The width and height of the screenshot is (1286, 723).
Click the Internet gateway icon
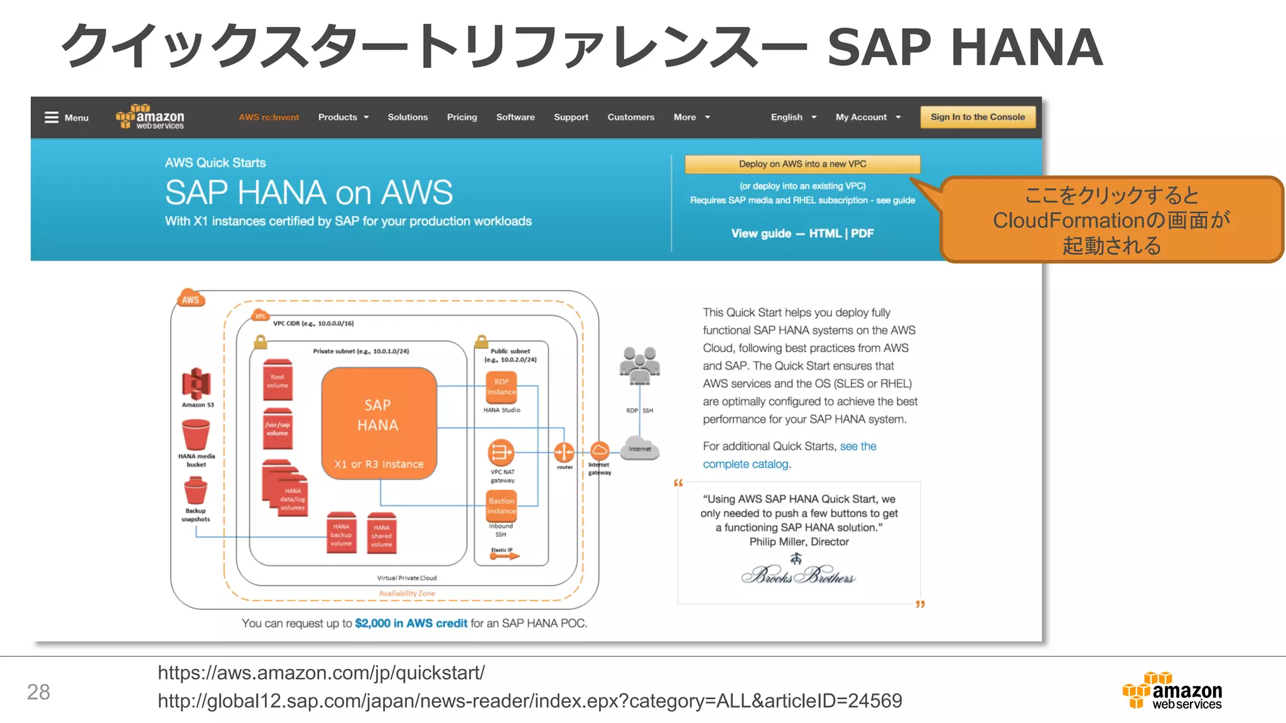click(600, 451)
